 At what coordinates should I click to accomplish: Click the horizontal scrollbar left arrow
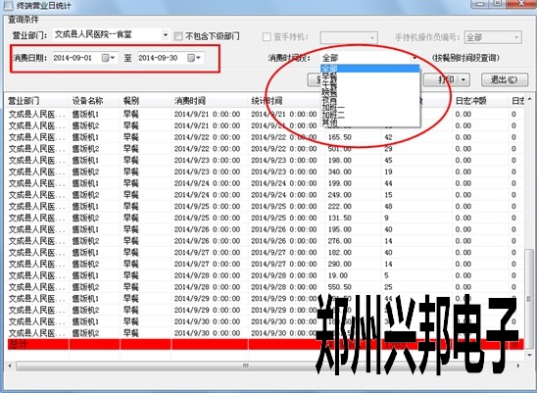(10, 366)
